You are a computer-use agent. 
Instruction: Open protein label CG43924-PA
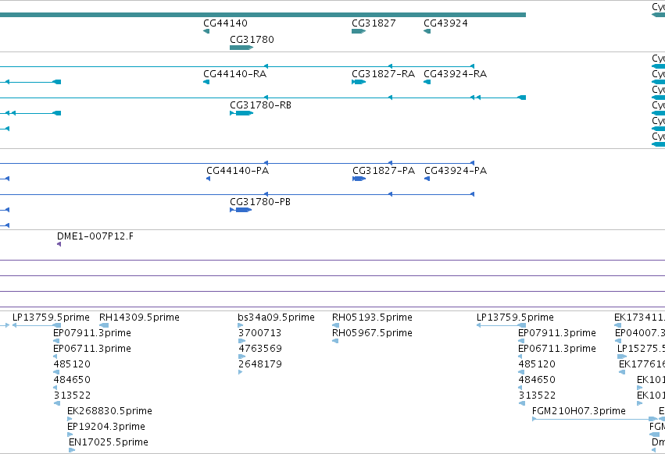[456, 171]
